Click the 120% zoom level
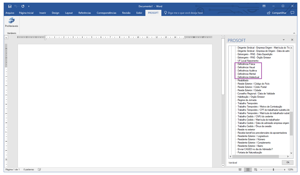300x175 pixels. click(x=290, y=170)
